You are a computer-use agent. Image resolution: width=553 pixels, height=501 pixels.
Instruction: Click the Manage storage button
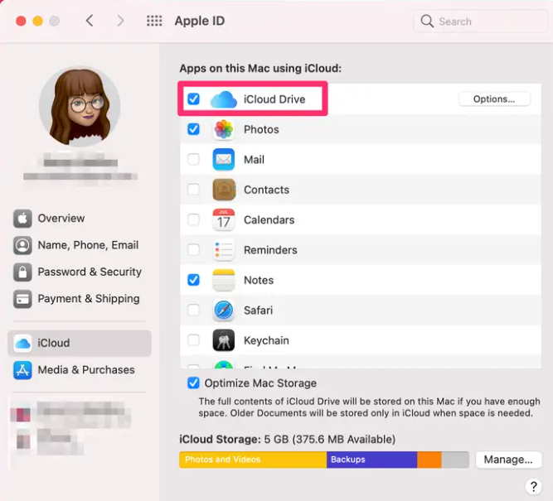[x=508, y=460]
